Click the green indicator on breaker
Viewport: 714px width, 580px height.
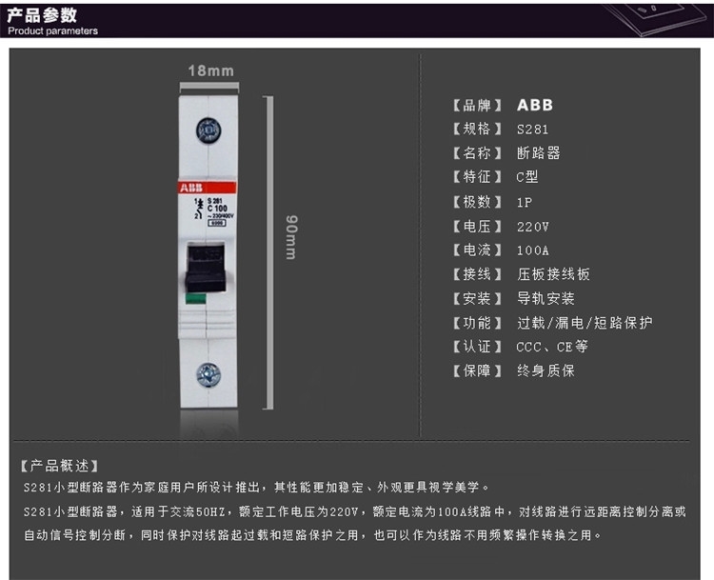(195, 299)
